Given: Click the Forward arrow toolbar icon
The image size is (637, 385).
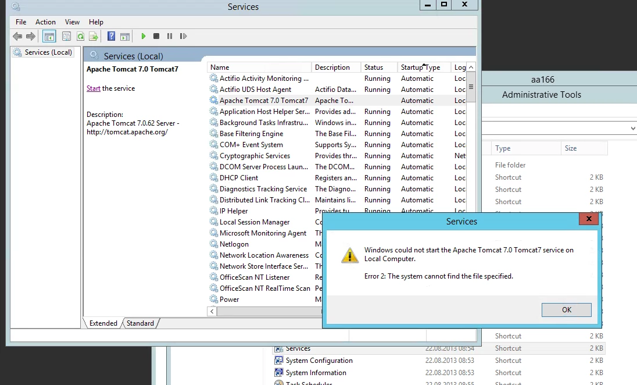Looking at the screenshot, I should pos(30,36).
